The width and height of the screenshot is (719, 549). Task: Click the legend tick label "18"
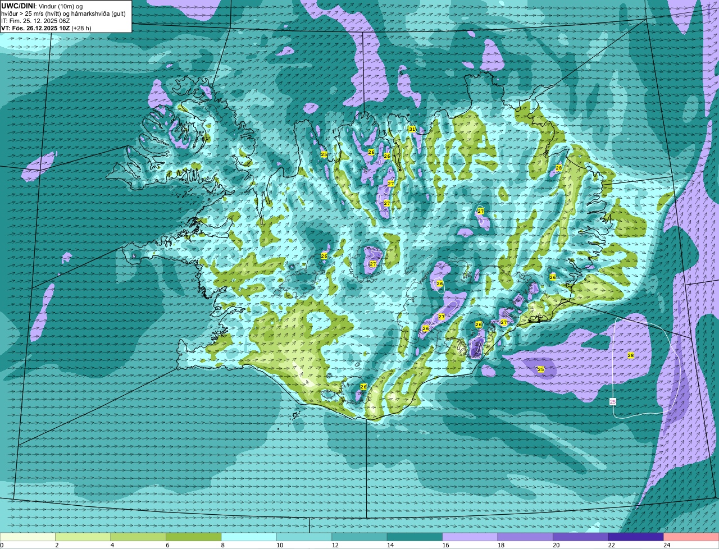pyautogui.click(x=502, y=545)
